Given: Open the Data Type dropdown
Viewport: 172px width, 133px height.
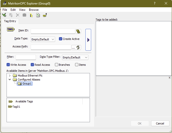Looking at the screenshot, I should click(43, 39).
